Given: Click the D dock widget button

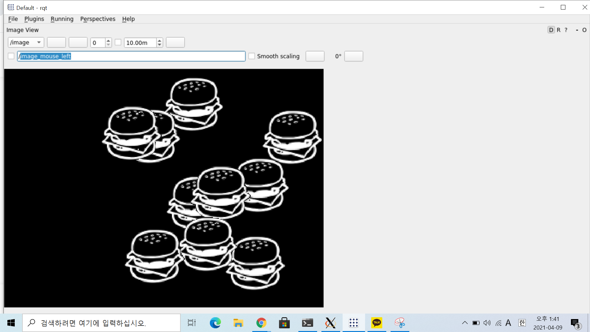Looking at the screenshot, I should click(551, 30).
